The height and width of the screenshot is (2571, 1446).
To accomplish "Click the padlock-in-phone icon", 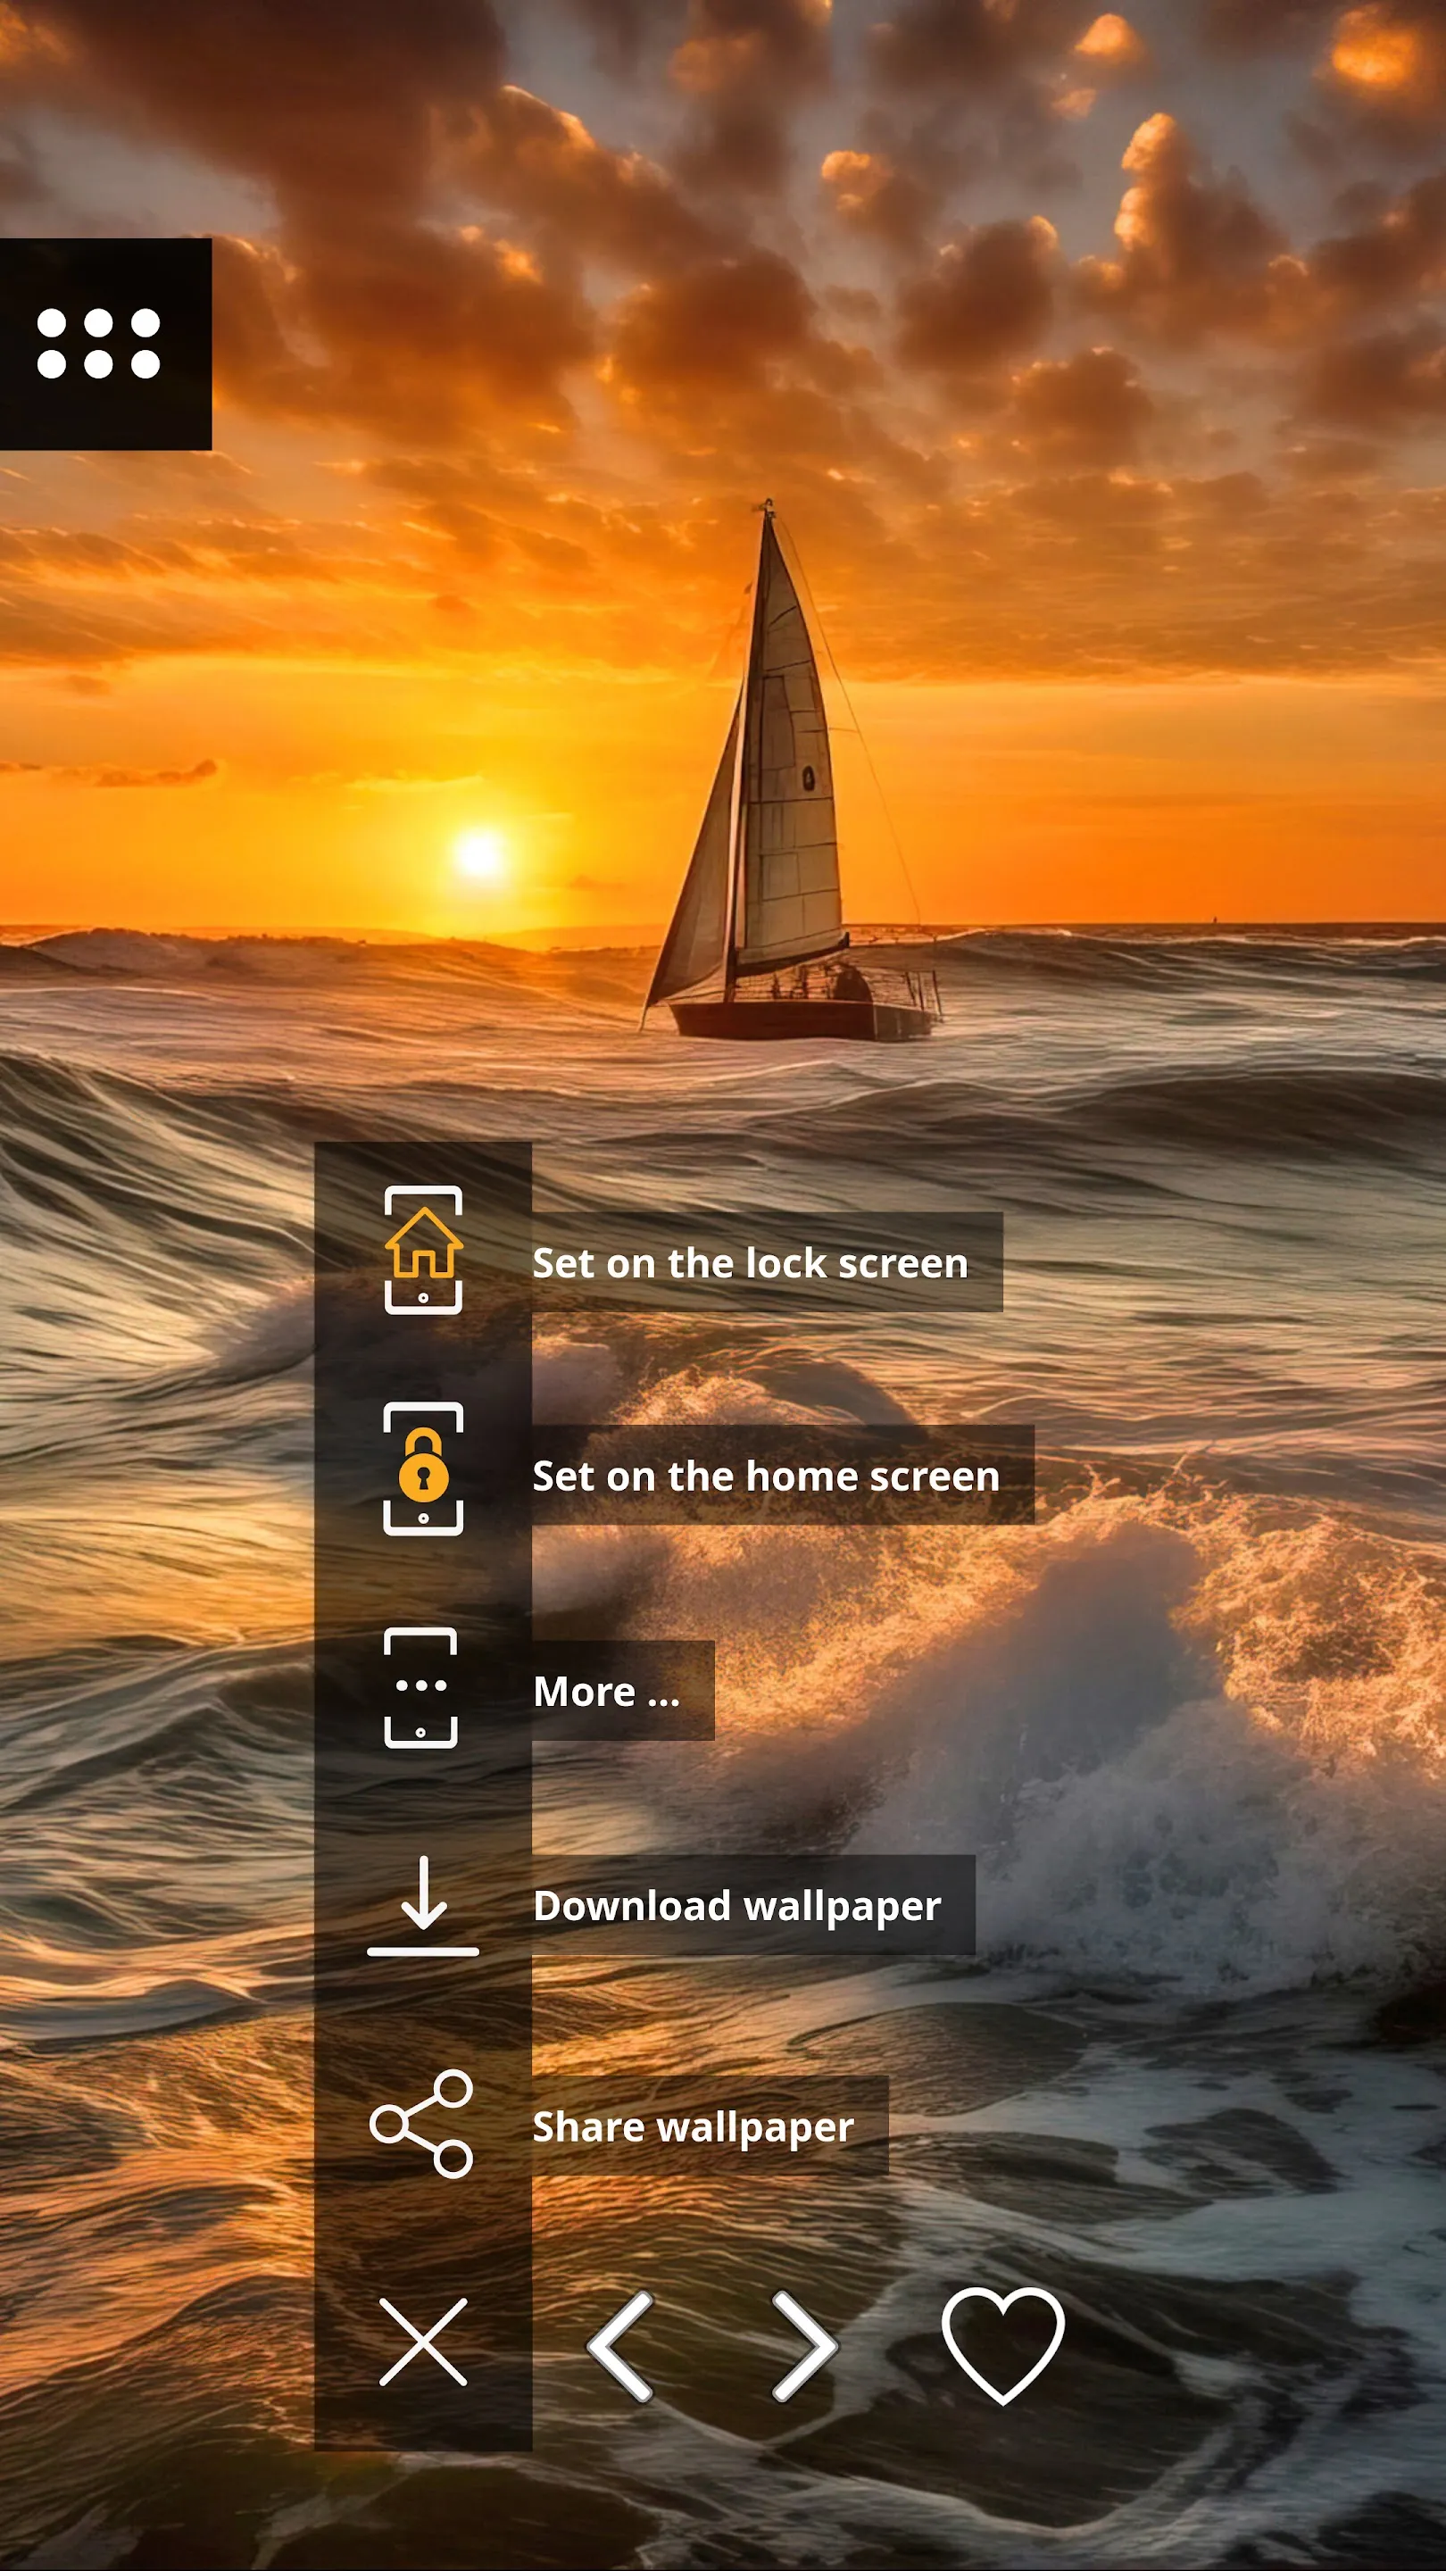I will tap(423, 1469).
